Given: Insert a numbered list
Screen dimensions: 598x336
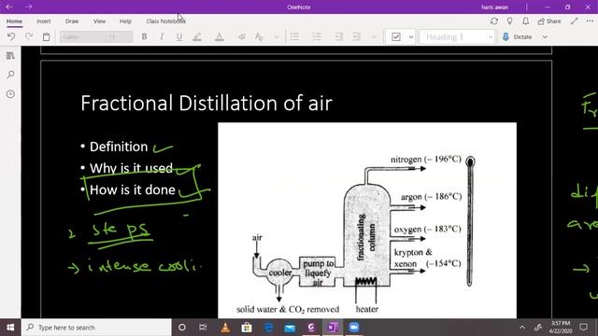Looking at the screenshot, I should (317, 36).
